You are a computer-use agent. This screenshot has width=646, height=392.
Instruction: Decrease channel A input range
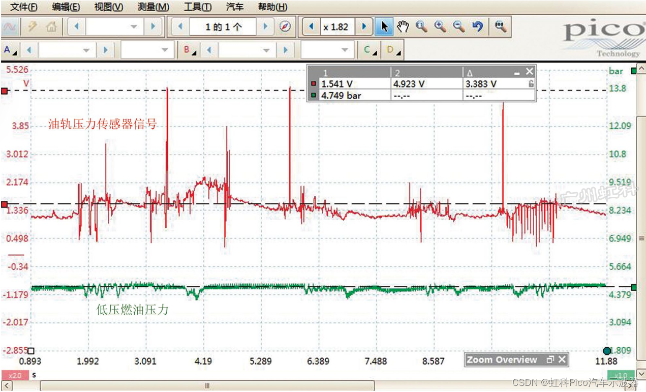click(29, 50)
